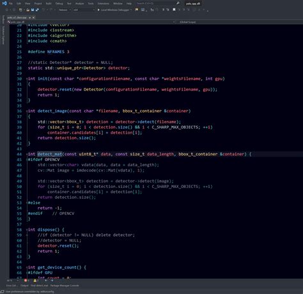The width and height of the screenshot is (303, 294).
Task: Click the yellow warning indicator icon
Action: pos(35,281)
